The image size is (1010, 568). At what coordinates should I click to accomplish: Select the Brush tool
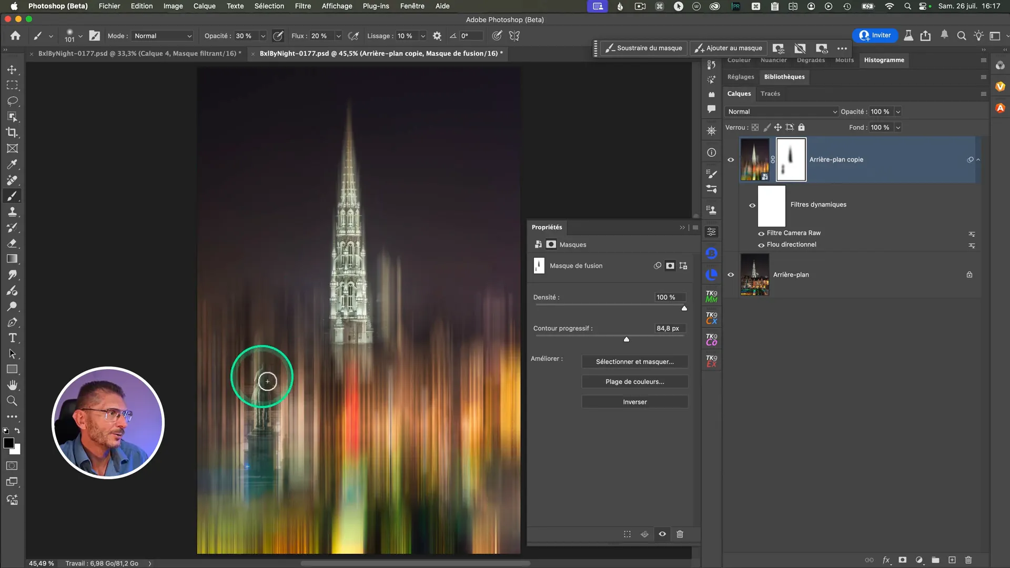point(12,196)
